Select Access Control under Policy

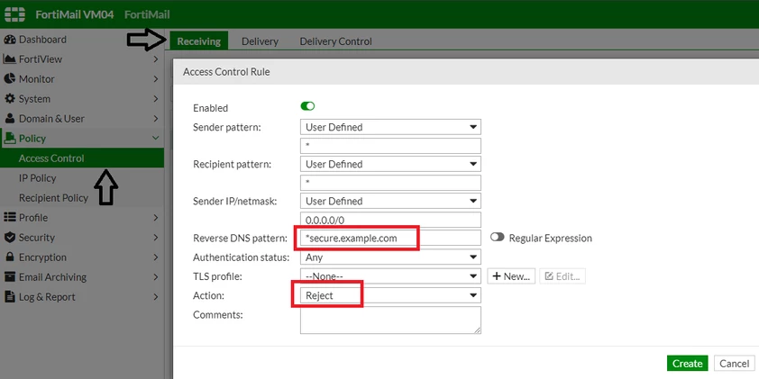tap(82, 158)
